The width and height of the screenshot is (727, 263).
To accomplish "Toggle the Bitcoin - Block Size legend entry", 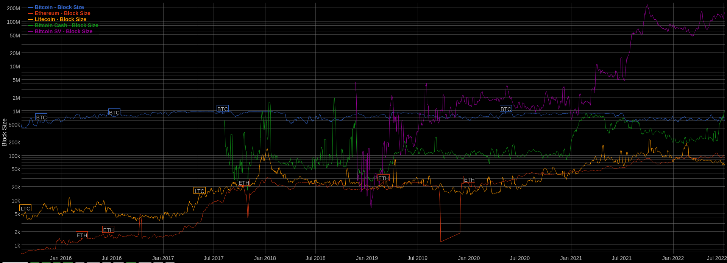I will [56, 7].
